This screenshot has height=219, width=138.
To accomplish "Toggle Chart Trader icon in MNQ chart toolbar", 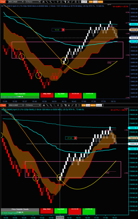I will 65,105.
